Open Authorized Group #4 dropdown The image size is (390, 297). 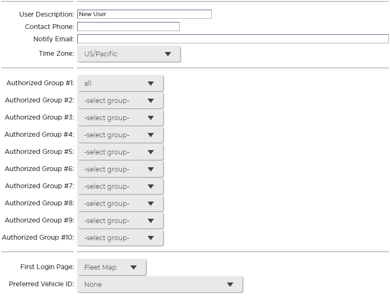[120, 135]
